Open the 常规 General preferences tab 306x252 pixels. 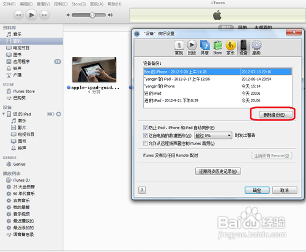coord(179,48)
